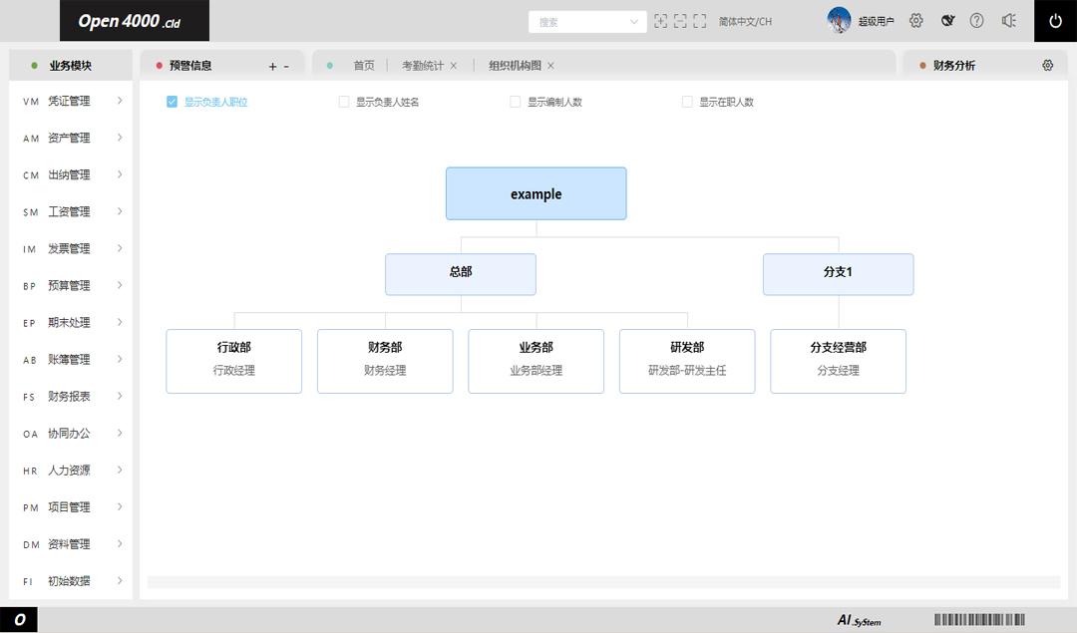Expand 资产管理 module
Screen dimensions: 1077x633
(x=72, y=138)
